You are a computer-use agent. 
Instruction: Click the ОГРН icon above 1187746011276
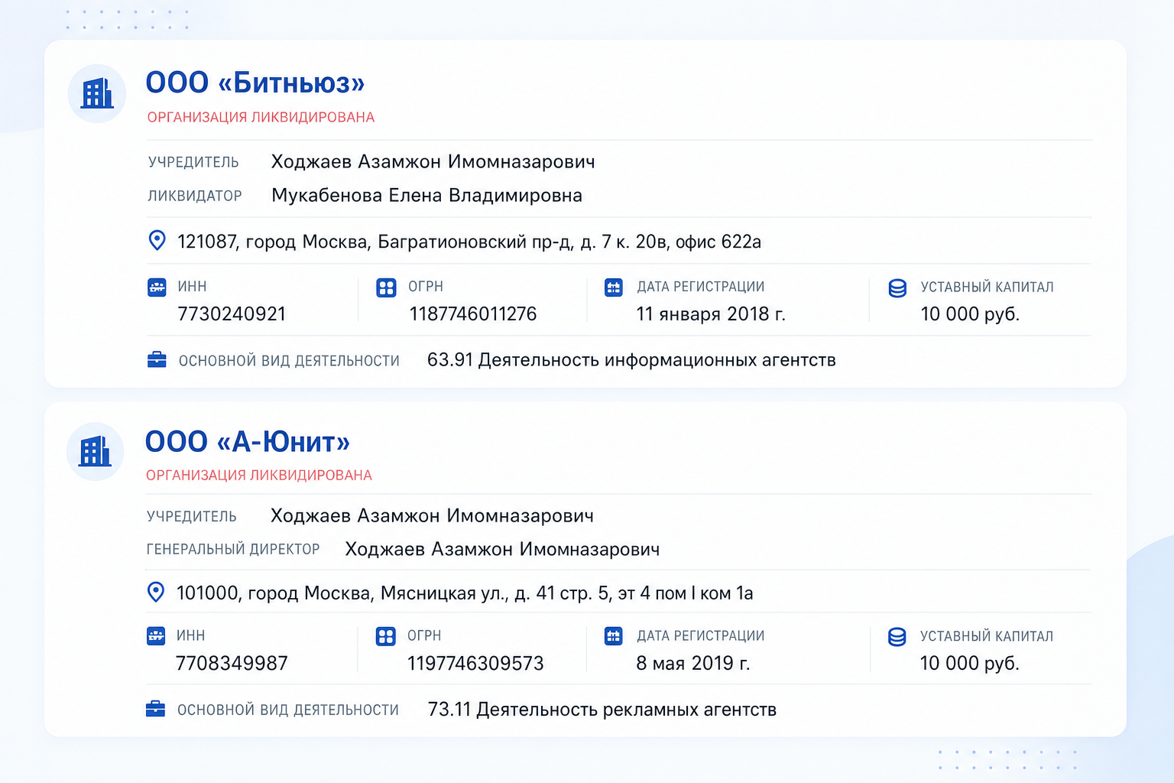[387, 288]
